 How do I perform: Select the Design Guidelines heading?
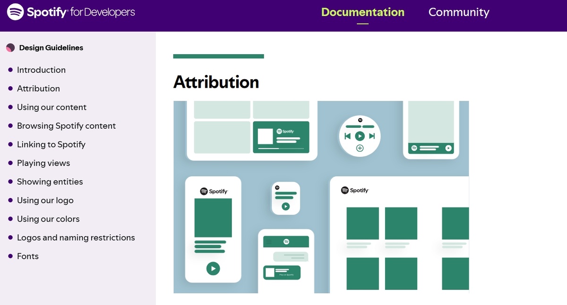tap(51, 48)
